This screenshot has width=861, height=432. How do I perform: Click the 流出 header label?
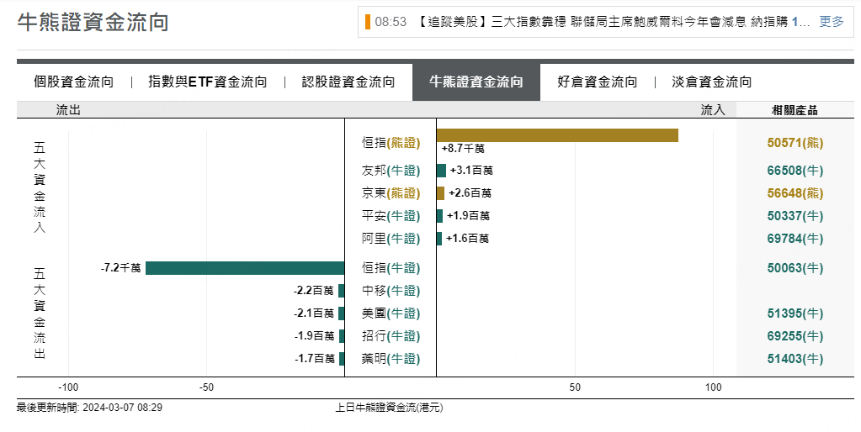click(x=68, y=110)
